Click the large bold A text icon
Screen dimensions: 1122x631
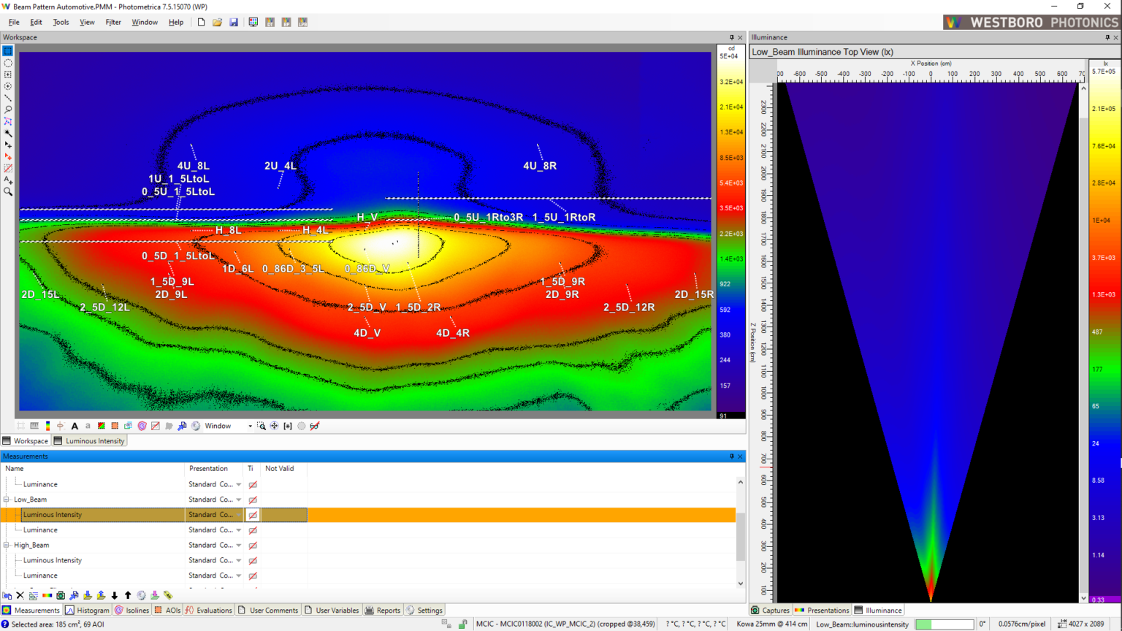point(75,426)
